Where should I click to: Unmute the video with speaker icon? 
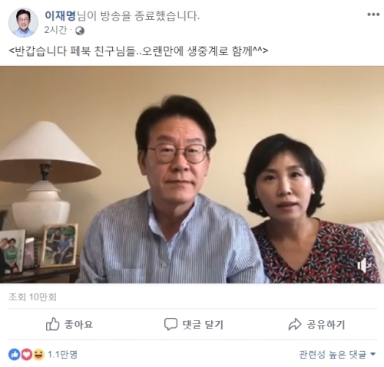[x=364, y=266]
